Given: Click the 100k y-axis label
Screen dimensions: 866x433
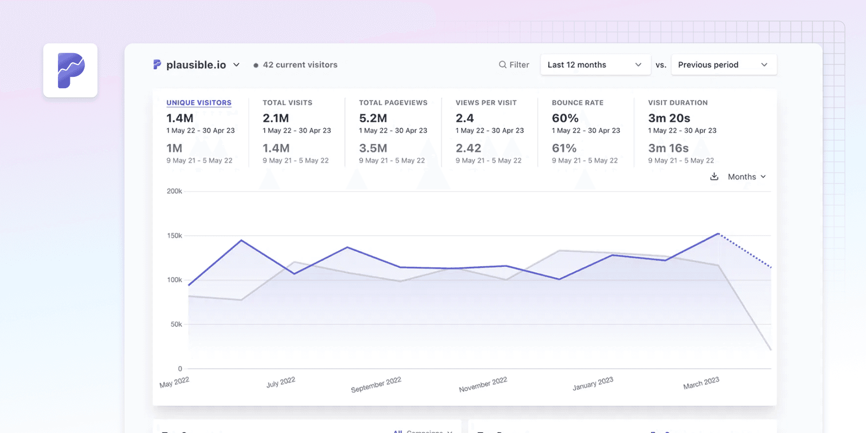Looking at the screenshot, I should 174,280.
